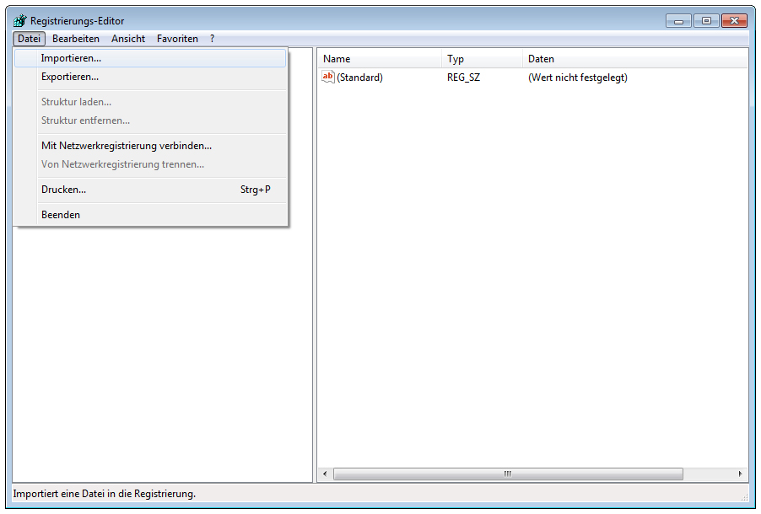Choose Exportieren... from the Datei menu
This screenshot has width=761, height=514.
[70, 77]
